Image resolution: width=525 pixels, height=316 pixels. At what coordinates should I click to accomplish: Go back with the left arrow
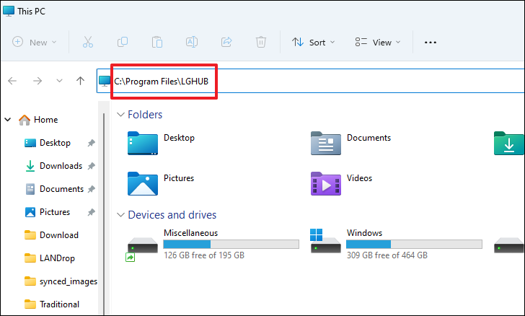tap(12, 81)
